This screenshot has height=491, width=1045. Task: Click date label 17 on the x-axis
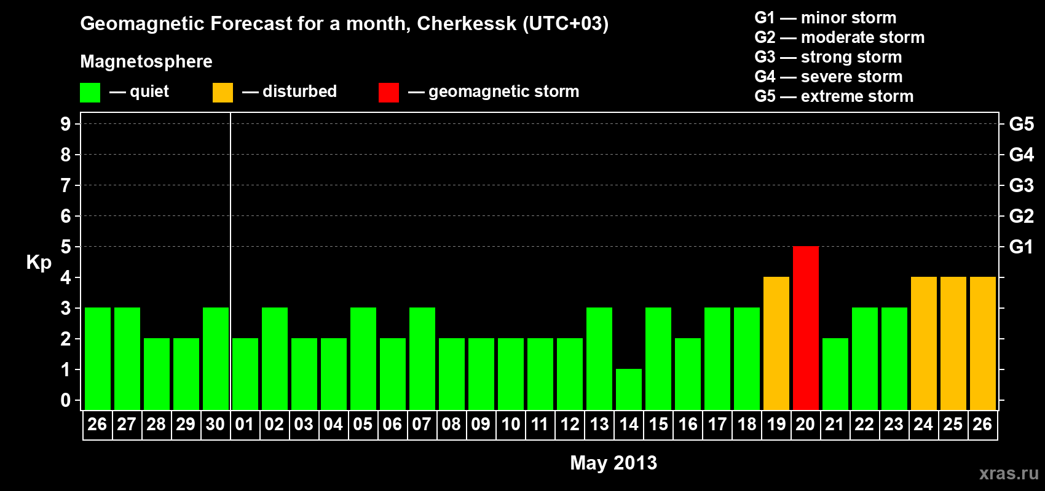tap(717, 424)
